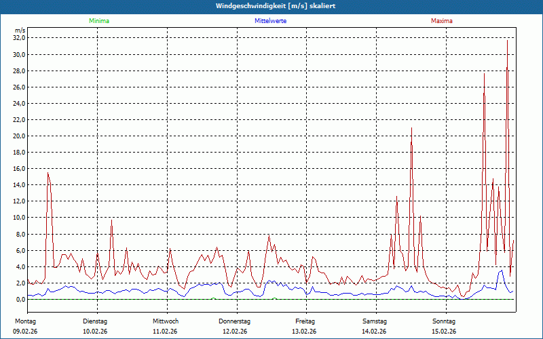This screenshot has height=339, width=543.
Task: Click the Freitag day label
Action: coord(305,321)
